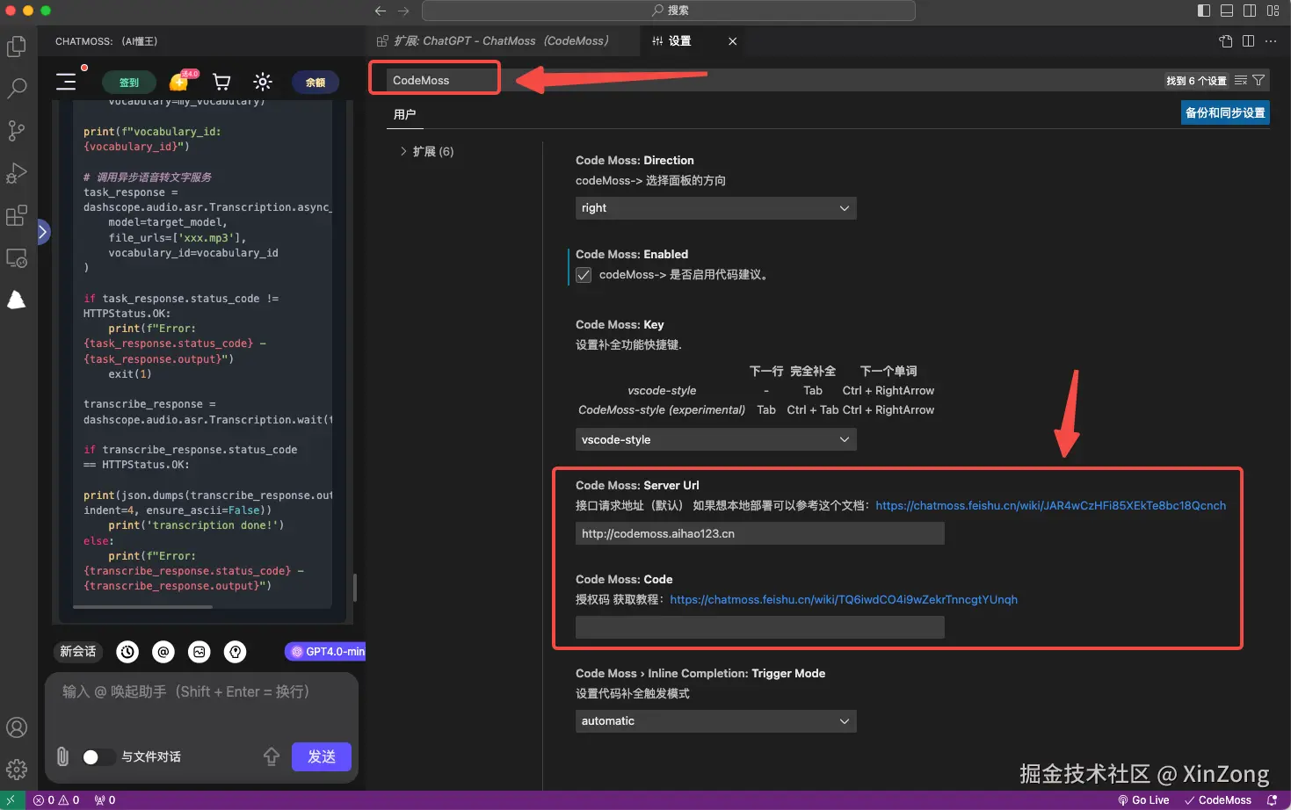1291x810 pixels.
Task: Open Source Control view
Action: pyautogui.click(x=17, y=131)
